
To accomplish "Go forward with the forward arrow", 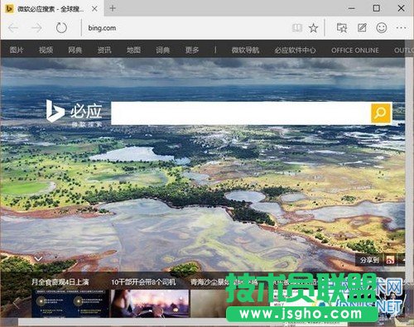I will click(x=36, y=28).
